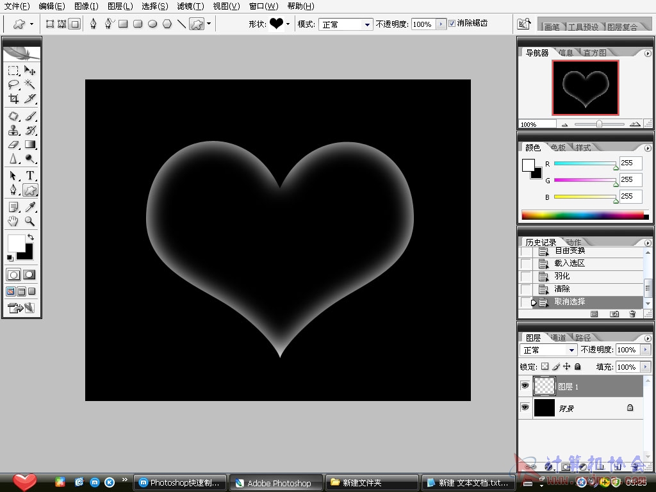The image size is (656, 492).
Task: Toggle lock image pixels
Action: pos(556,366)
